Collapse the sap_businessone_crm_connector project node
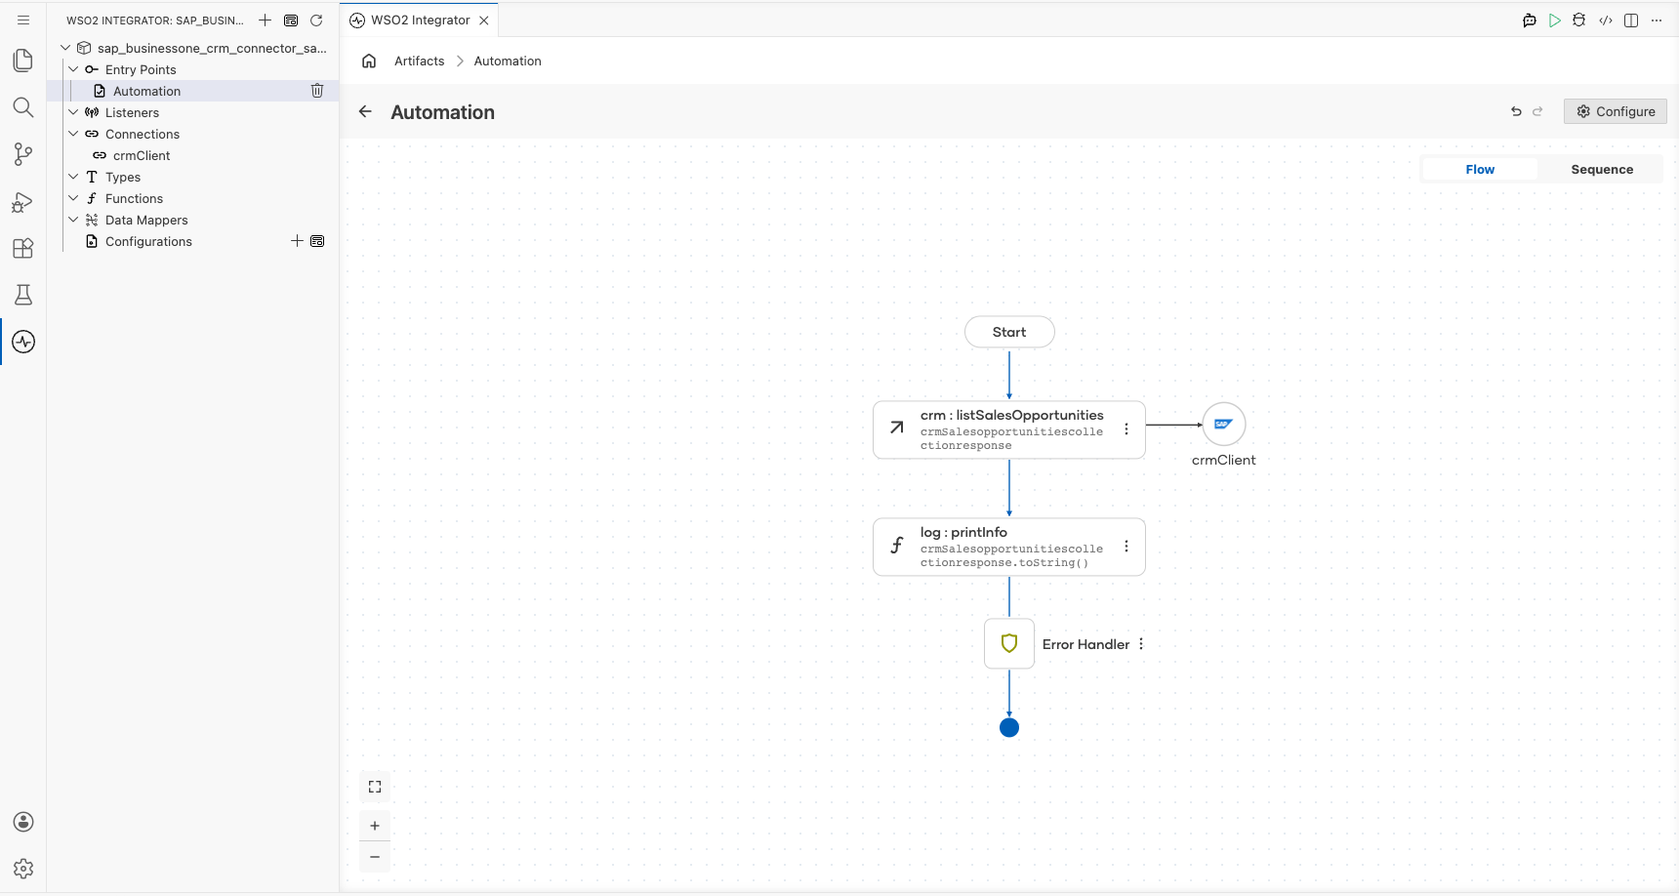 click(x=65, y=48)
